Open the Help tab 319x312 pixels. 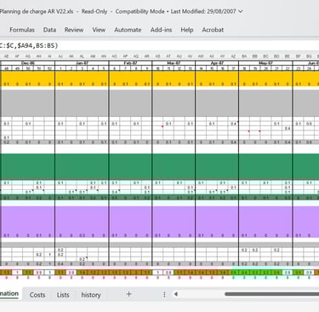click(x=187, y=30)
